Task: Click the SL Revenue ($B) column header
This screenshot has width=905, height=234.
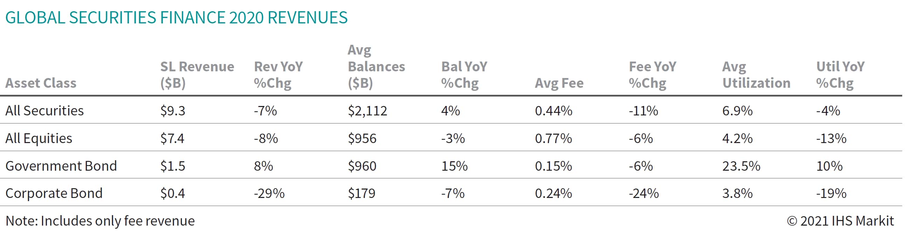Action: [197, 75]
